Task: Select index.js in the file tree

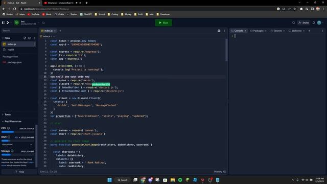Action: [18, 44]
